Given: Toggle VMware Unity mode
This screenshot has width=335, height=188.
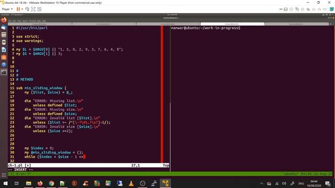Looking at the screenshot, I should click(x=39, y=9).
